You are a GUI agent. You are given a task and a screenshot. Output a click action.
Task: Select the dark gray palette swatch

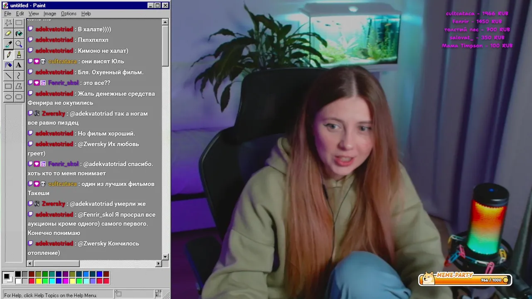[x=25, y=274]
